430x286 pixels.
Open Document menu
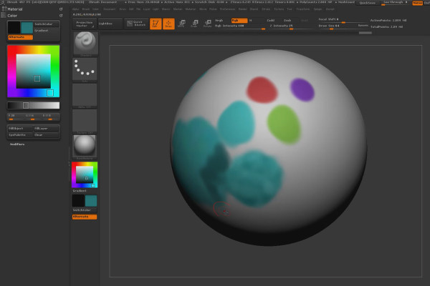[110, 9]
